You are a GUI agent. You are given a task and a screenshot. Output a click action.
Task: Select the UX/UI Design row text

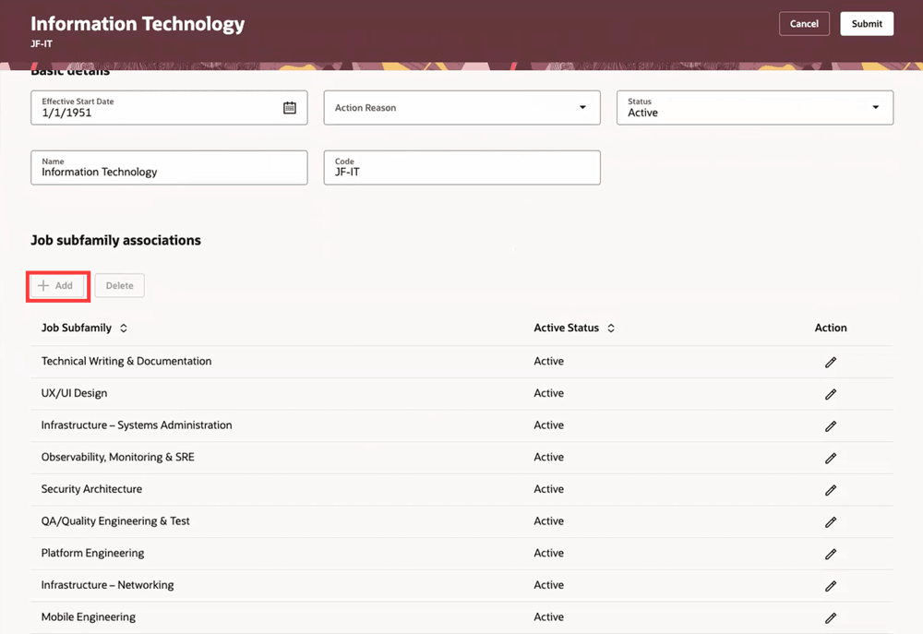coord(74,393)
